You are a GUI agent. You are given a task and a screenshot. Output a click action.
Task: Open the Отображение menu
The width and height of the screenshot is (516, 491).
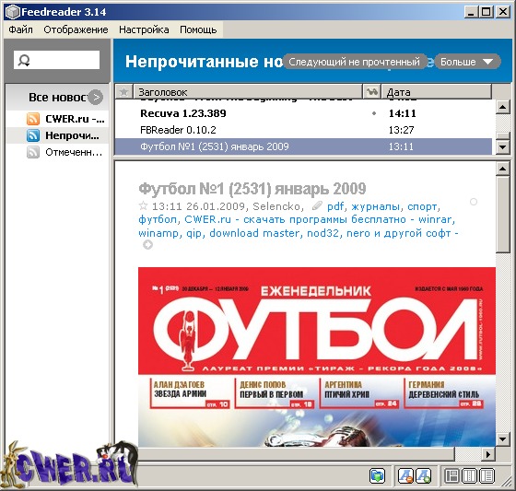click(76, 29)
